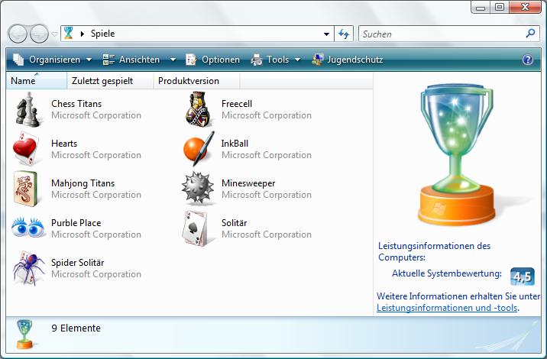Select the Solitär name text
This screenshot has width=547, height=359.
coord(234,222)
